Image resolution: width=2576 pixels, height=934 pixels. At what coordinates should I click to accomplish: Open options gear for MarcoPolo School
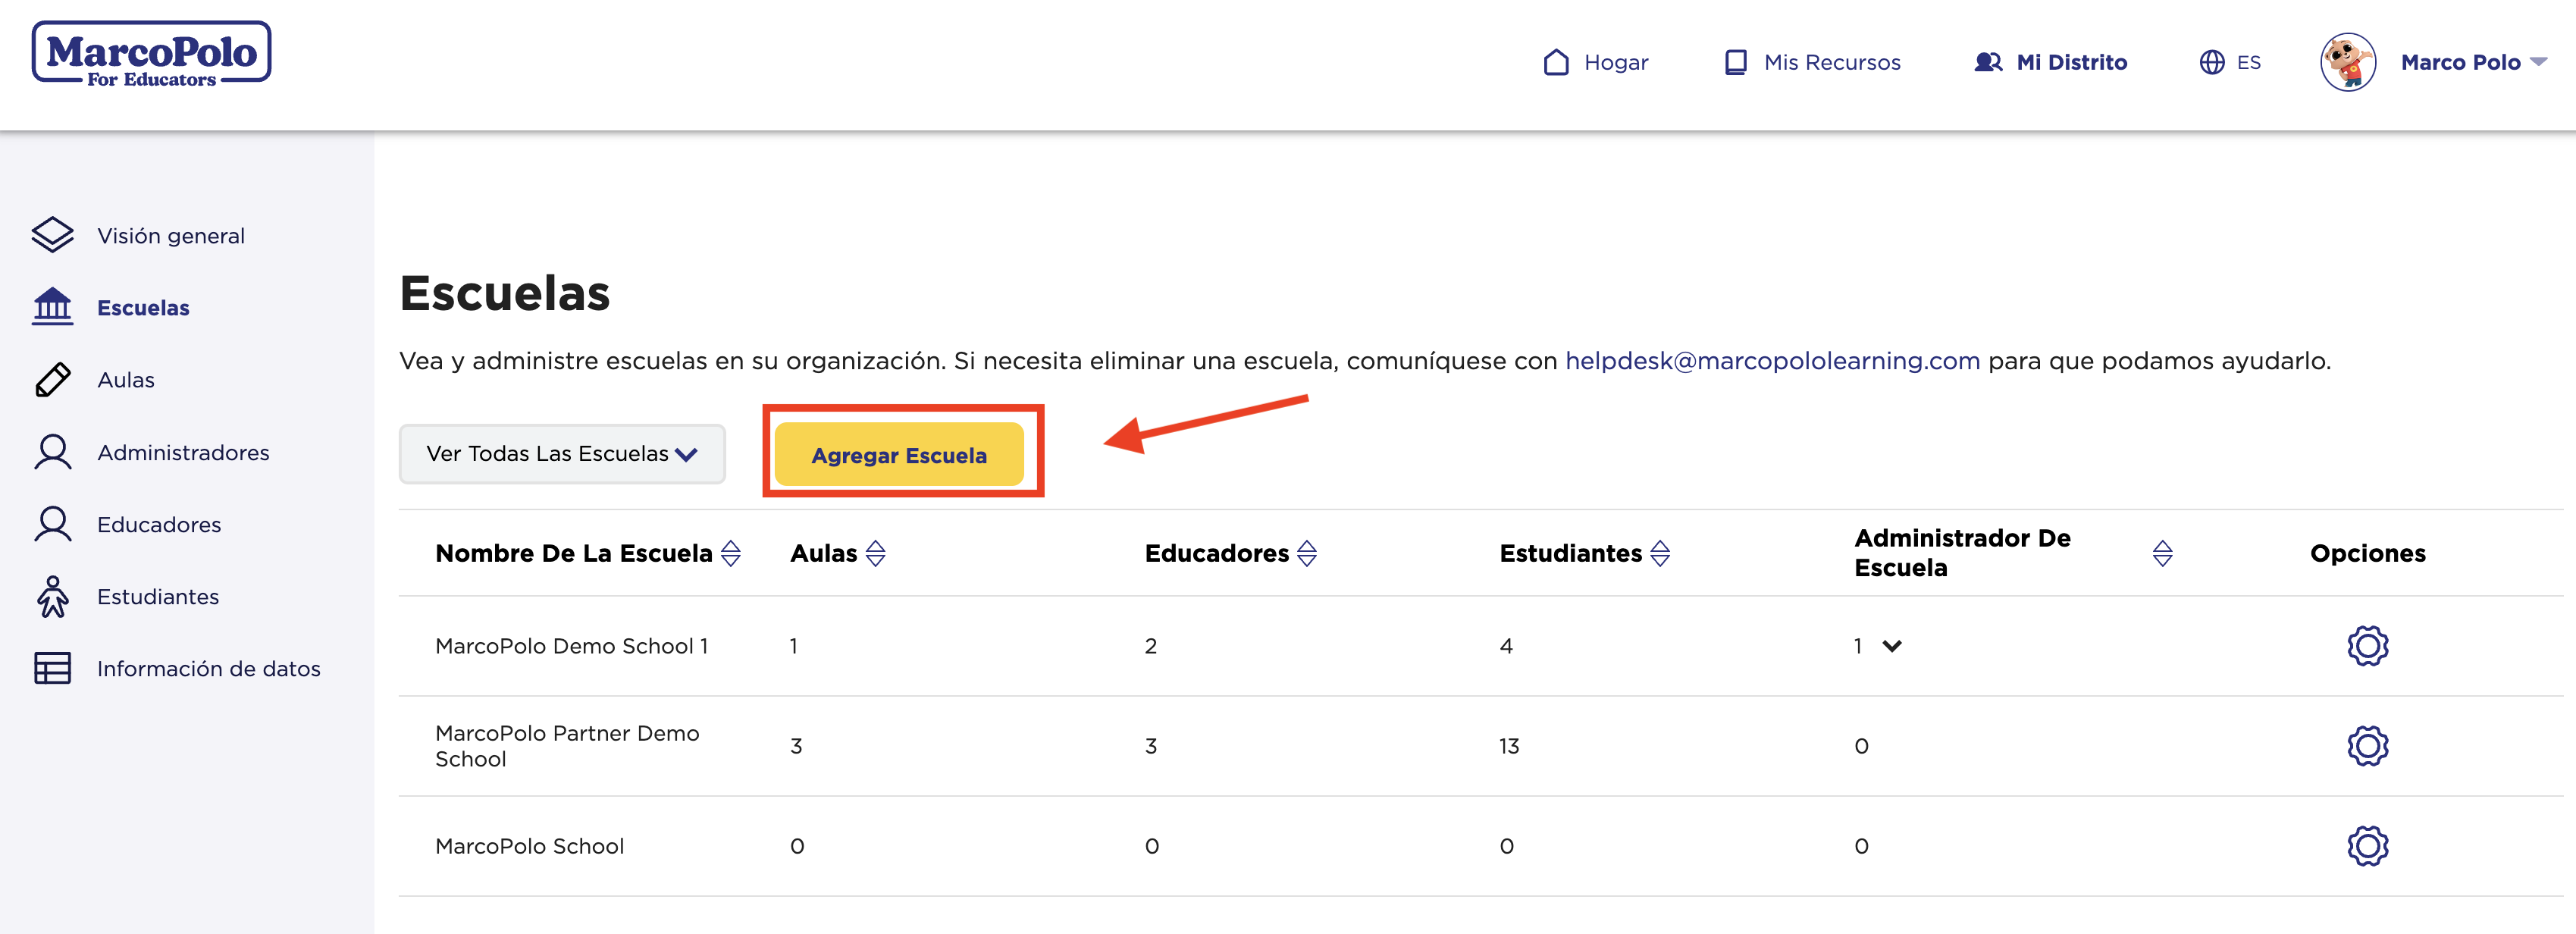pos(2368,846)
